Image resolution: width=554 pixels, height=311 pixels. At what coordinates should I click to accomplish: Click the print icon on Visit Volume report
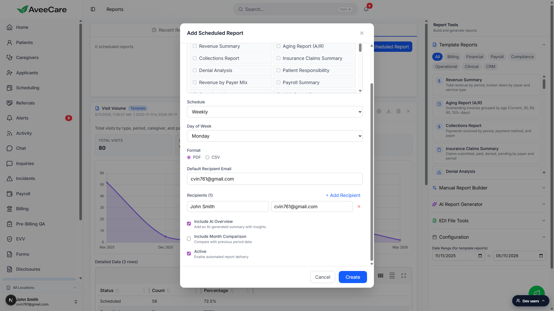coord(379,111)
